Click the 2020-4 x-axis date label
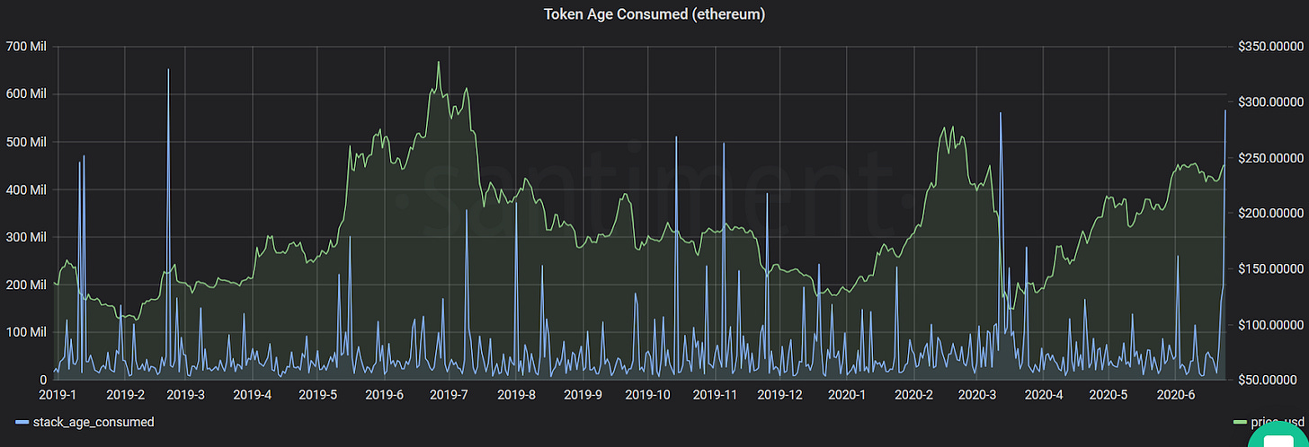The width and height of the screenshot is (1309, 447). [x=1044, y=394]
